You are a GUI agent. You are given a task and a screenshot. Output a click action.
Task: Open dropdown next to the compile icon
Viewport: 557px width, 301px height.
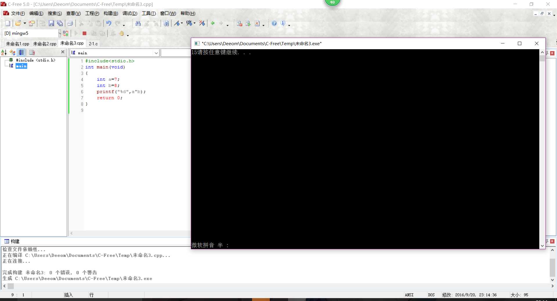coord(194,23)
